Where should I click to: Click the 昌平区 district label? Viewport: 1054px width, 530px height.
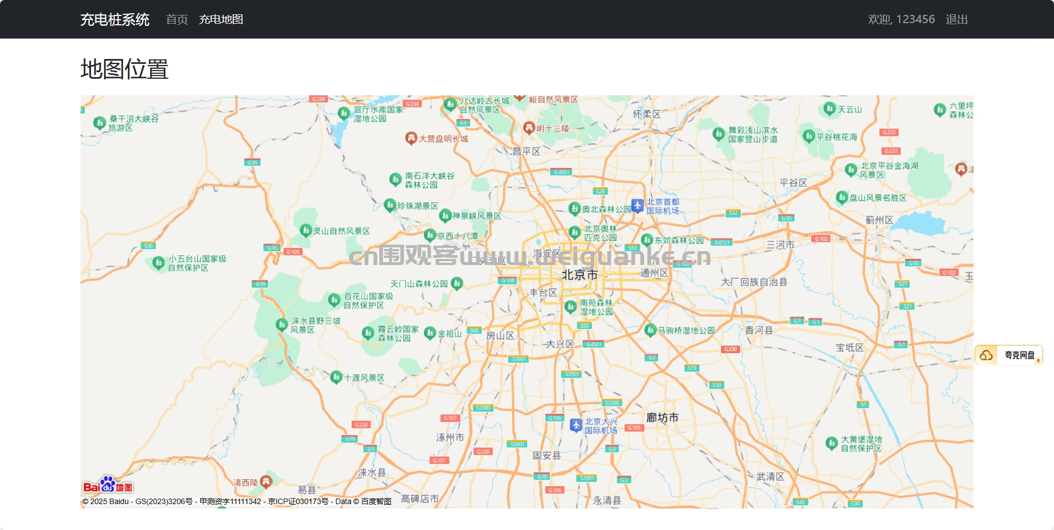pyautogui.click(x=526, y=151)
